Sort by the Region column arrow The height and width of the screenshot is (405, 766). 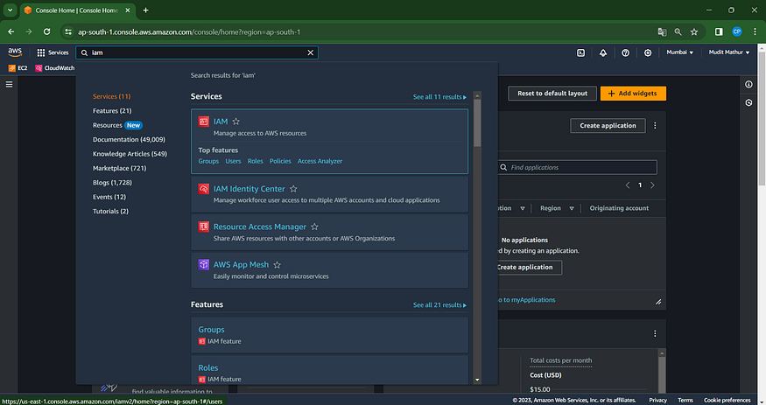click(572, 208)
